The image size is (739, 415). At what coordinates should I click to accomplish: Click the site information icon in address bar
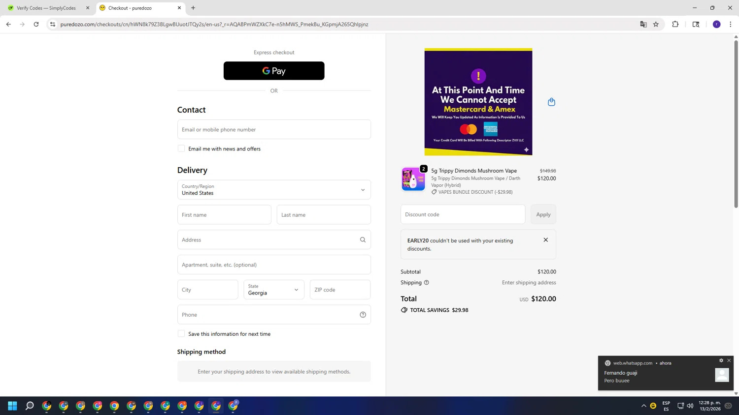coord(53,24)
